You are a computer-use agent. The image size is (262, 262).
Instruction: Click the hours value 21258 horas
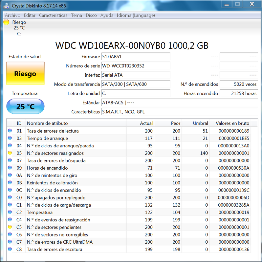[x=239, y=93]
